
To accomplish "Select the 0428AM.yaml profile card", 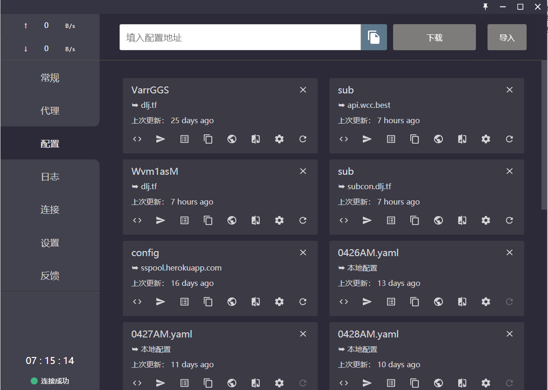I will (427, 356).
